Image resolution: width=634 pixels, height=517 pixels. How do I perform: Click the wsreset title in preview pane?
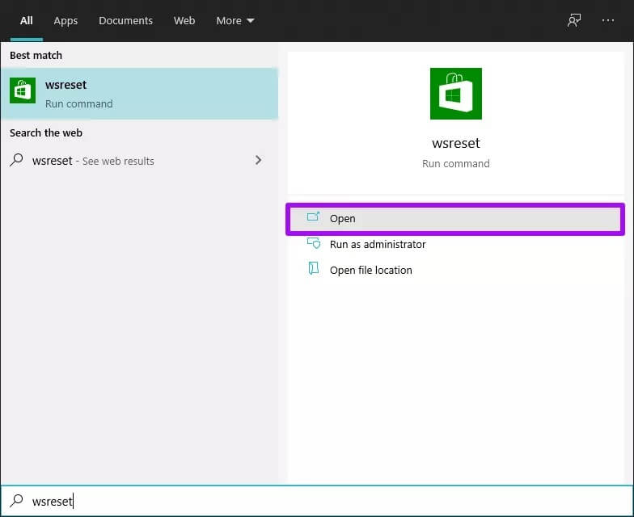[456, 144]
